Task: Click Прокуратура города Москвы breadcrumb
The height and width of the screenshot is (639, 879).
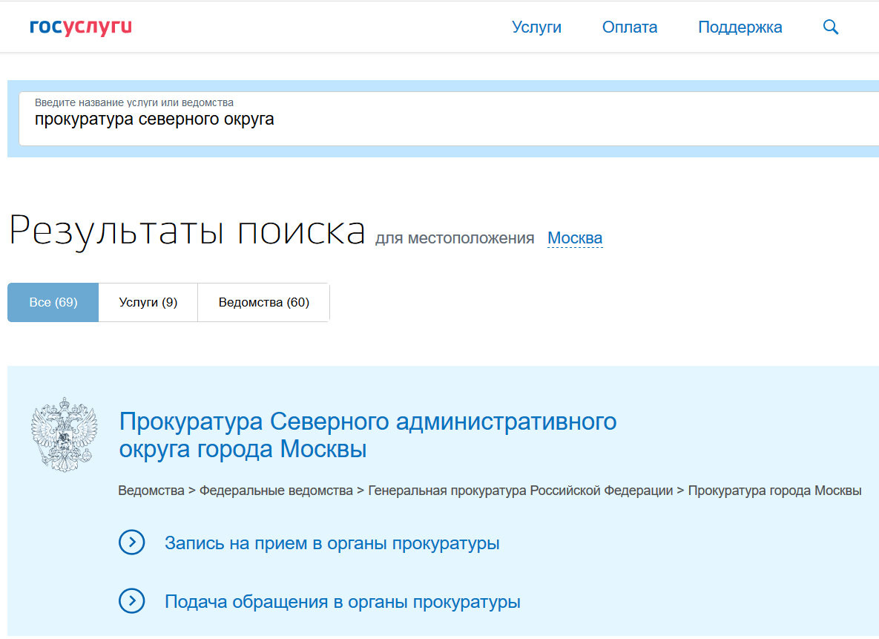Action: (x=774, y=491)
